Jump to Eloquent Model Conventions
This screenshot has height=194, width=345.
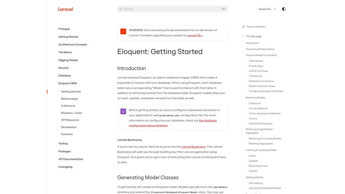tap(261, 55)
